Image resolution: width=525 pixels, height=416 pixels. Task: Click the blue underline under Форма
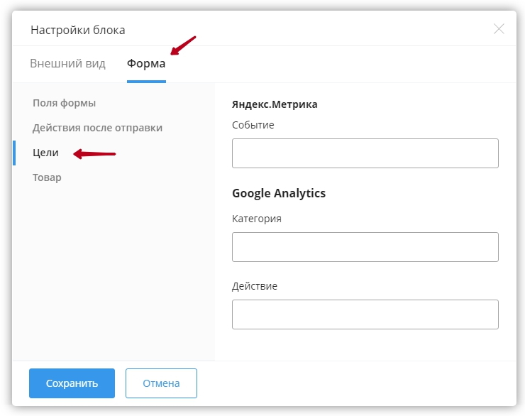click(146, 82)
